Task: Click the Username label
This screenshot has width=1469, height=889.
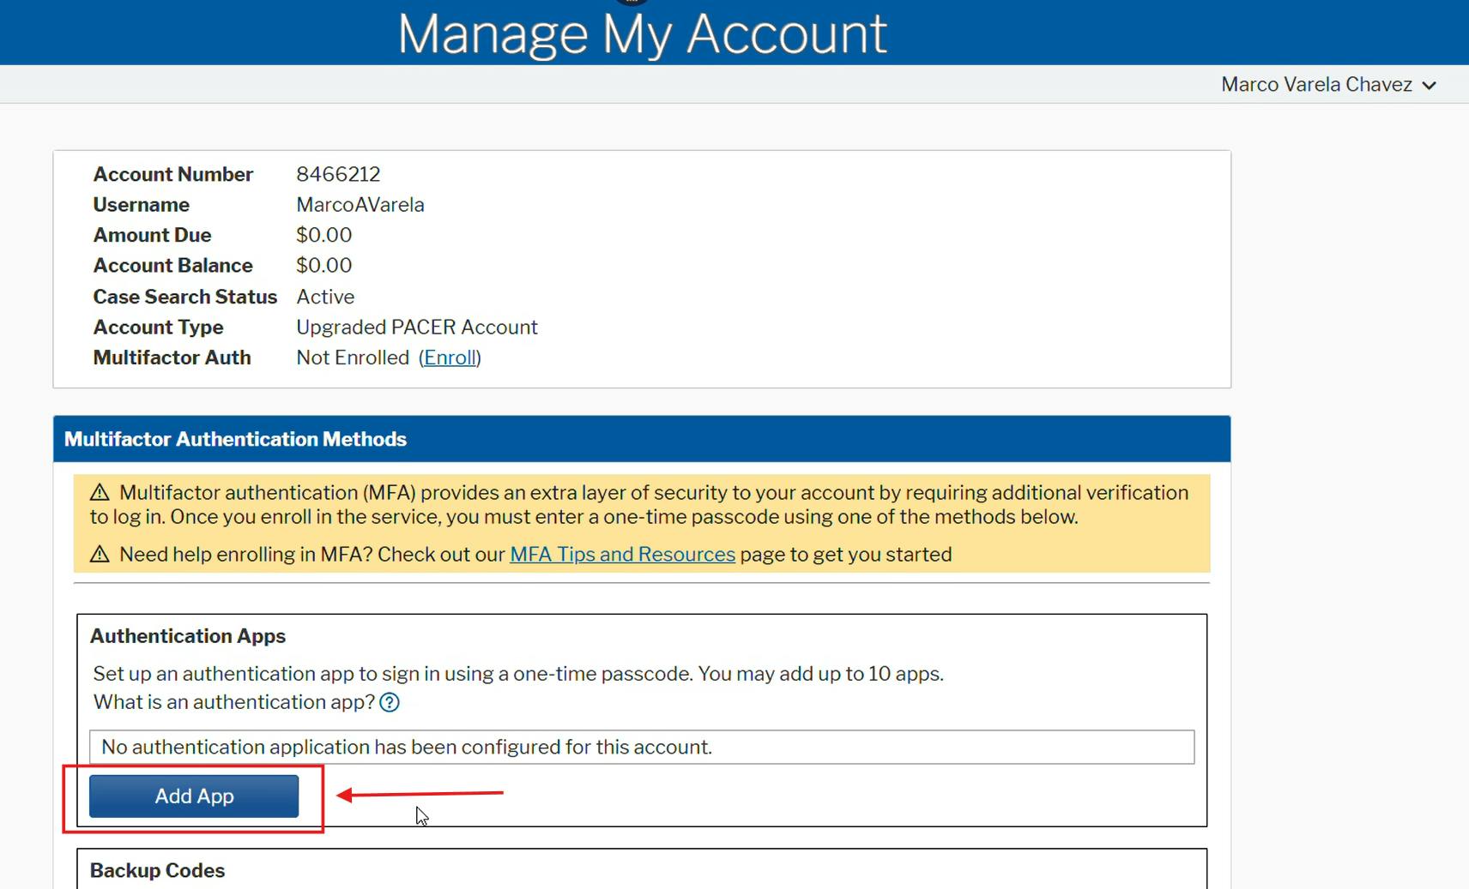Action: [x=141, y=205]
